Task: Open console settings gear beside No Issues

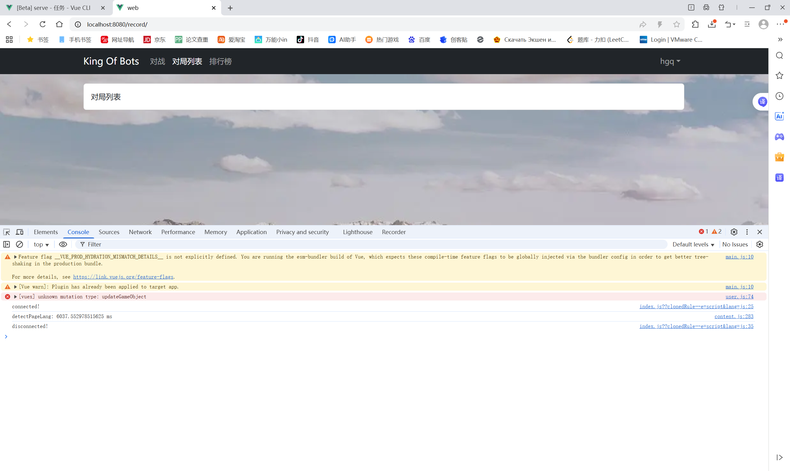Action: [759, 244]
